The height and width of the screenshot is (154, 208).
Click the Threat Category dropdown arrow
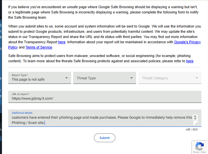pyautogui.click(x=197, y=78)
